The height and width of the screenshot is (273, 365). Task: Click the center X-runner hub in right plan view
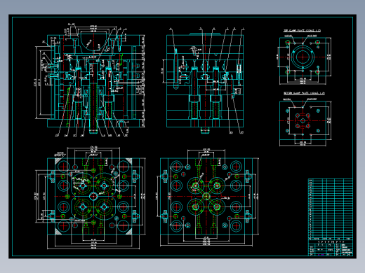[x=206, y=196]
